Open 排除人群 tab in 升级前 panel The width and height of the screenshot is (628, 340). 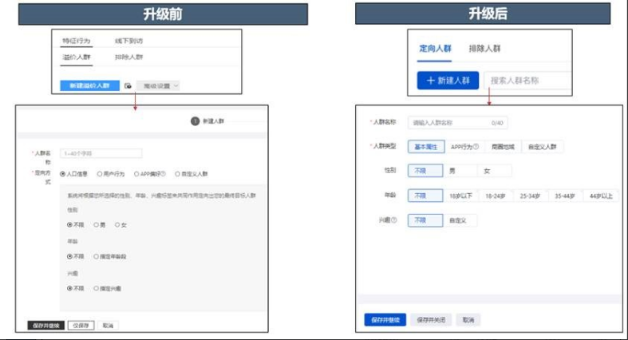(128, 57)
